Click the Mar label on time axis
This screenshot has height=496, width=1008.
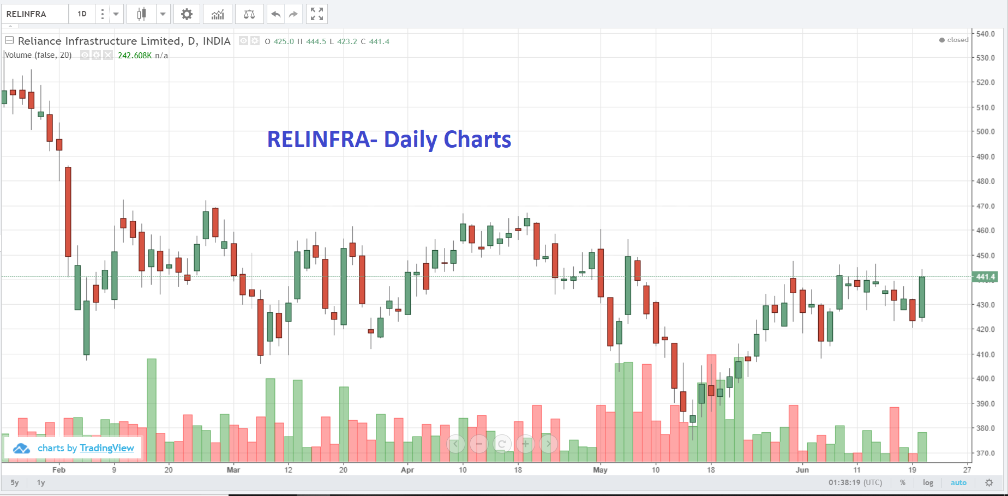coord(233,470)
